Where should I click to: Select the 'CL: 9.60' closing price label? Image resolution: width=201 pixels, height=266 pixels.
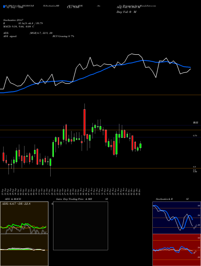[73, 8]
